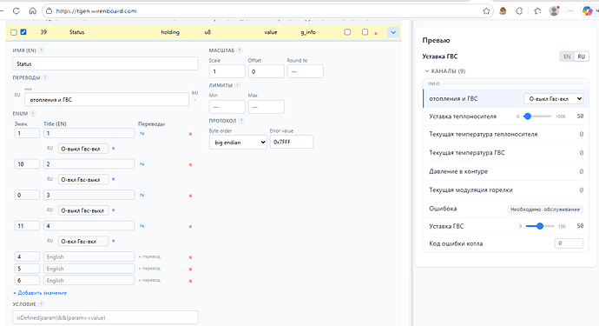Collapse the Status row with blue chevron
This screenshot has height=326, width=599.
pyautogui.click(x=393, y=32)
